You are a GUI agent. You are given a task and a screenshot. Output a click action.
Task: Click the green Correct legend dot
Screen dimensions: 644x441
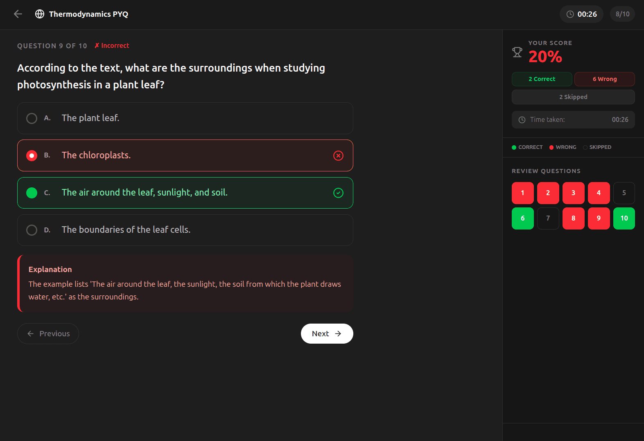pyautogui.click(x=514, y=147)
